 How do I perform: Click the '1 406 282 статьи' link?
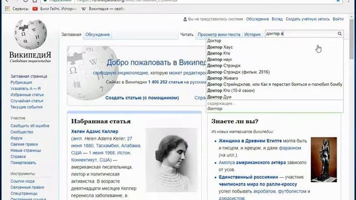pyautogui.click(x=165, y=82)
